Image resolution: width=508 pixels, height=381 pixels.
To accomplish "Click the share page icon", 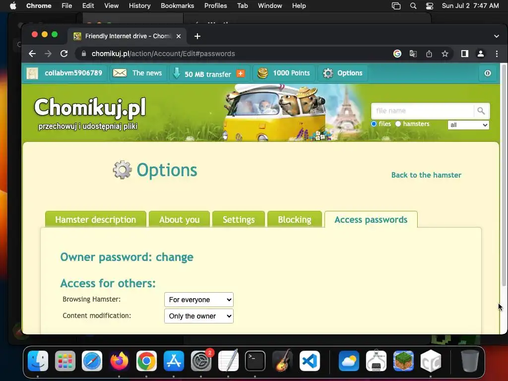I will click(429, 54).
